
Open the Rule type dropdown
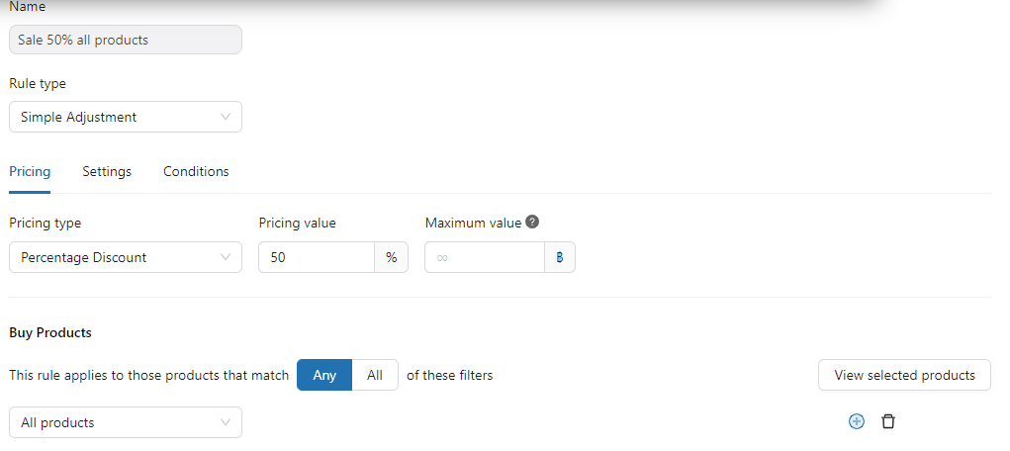pyautogui.click(x=126, y=117)
